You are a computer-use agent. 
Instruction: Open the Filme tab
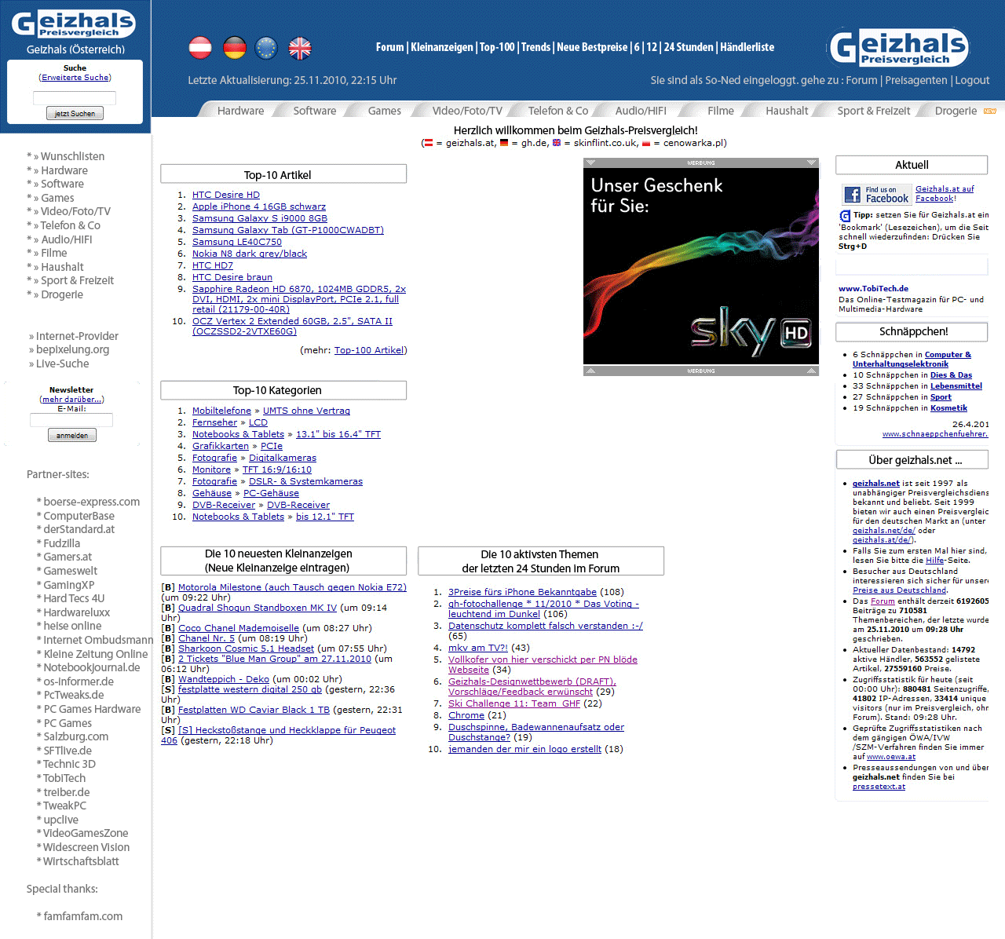pos(721,111)
